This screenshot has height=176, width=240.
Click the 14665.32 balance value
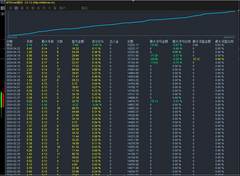(133, 108)
